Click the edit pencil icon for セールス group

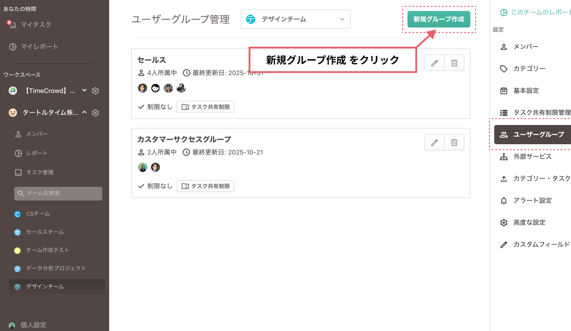point(434,63)
